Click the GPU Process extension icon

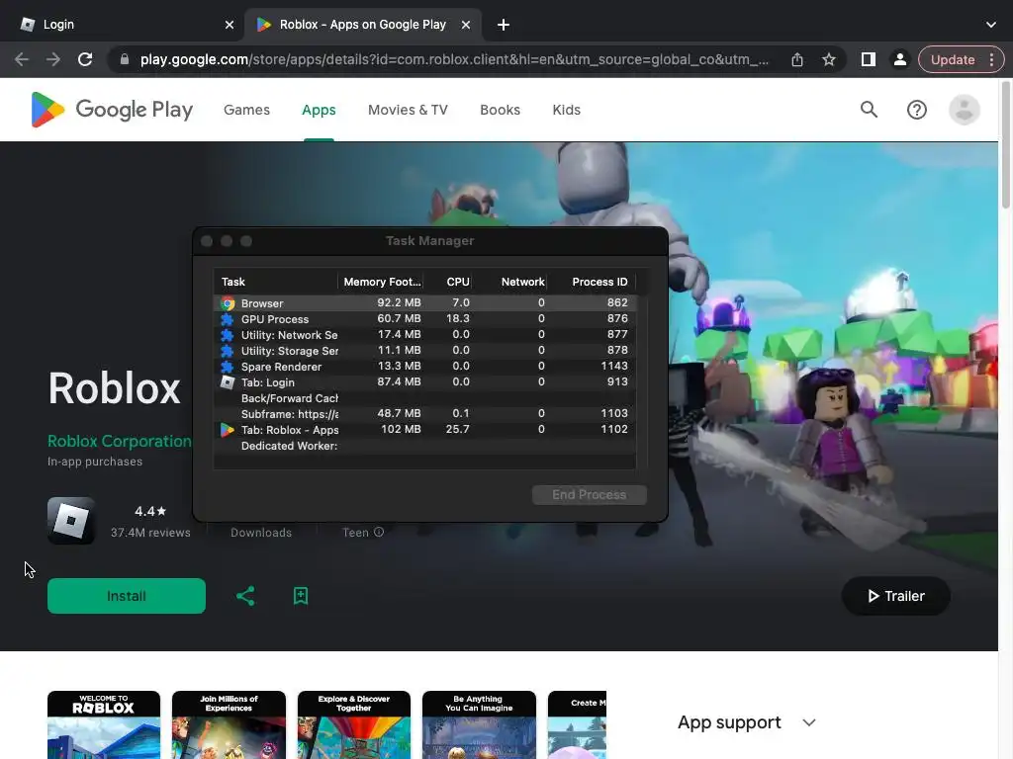tap(228, 319)
